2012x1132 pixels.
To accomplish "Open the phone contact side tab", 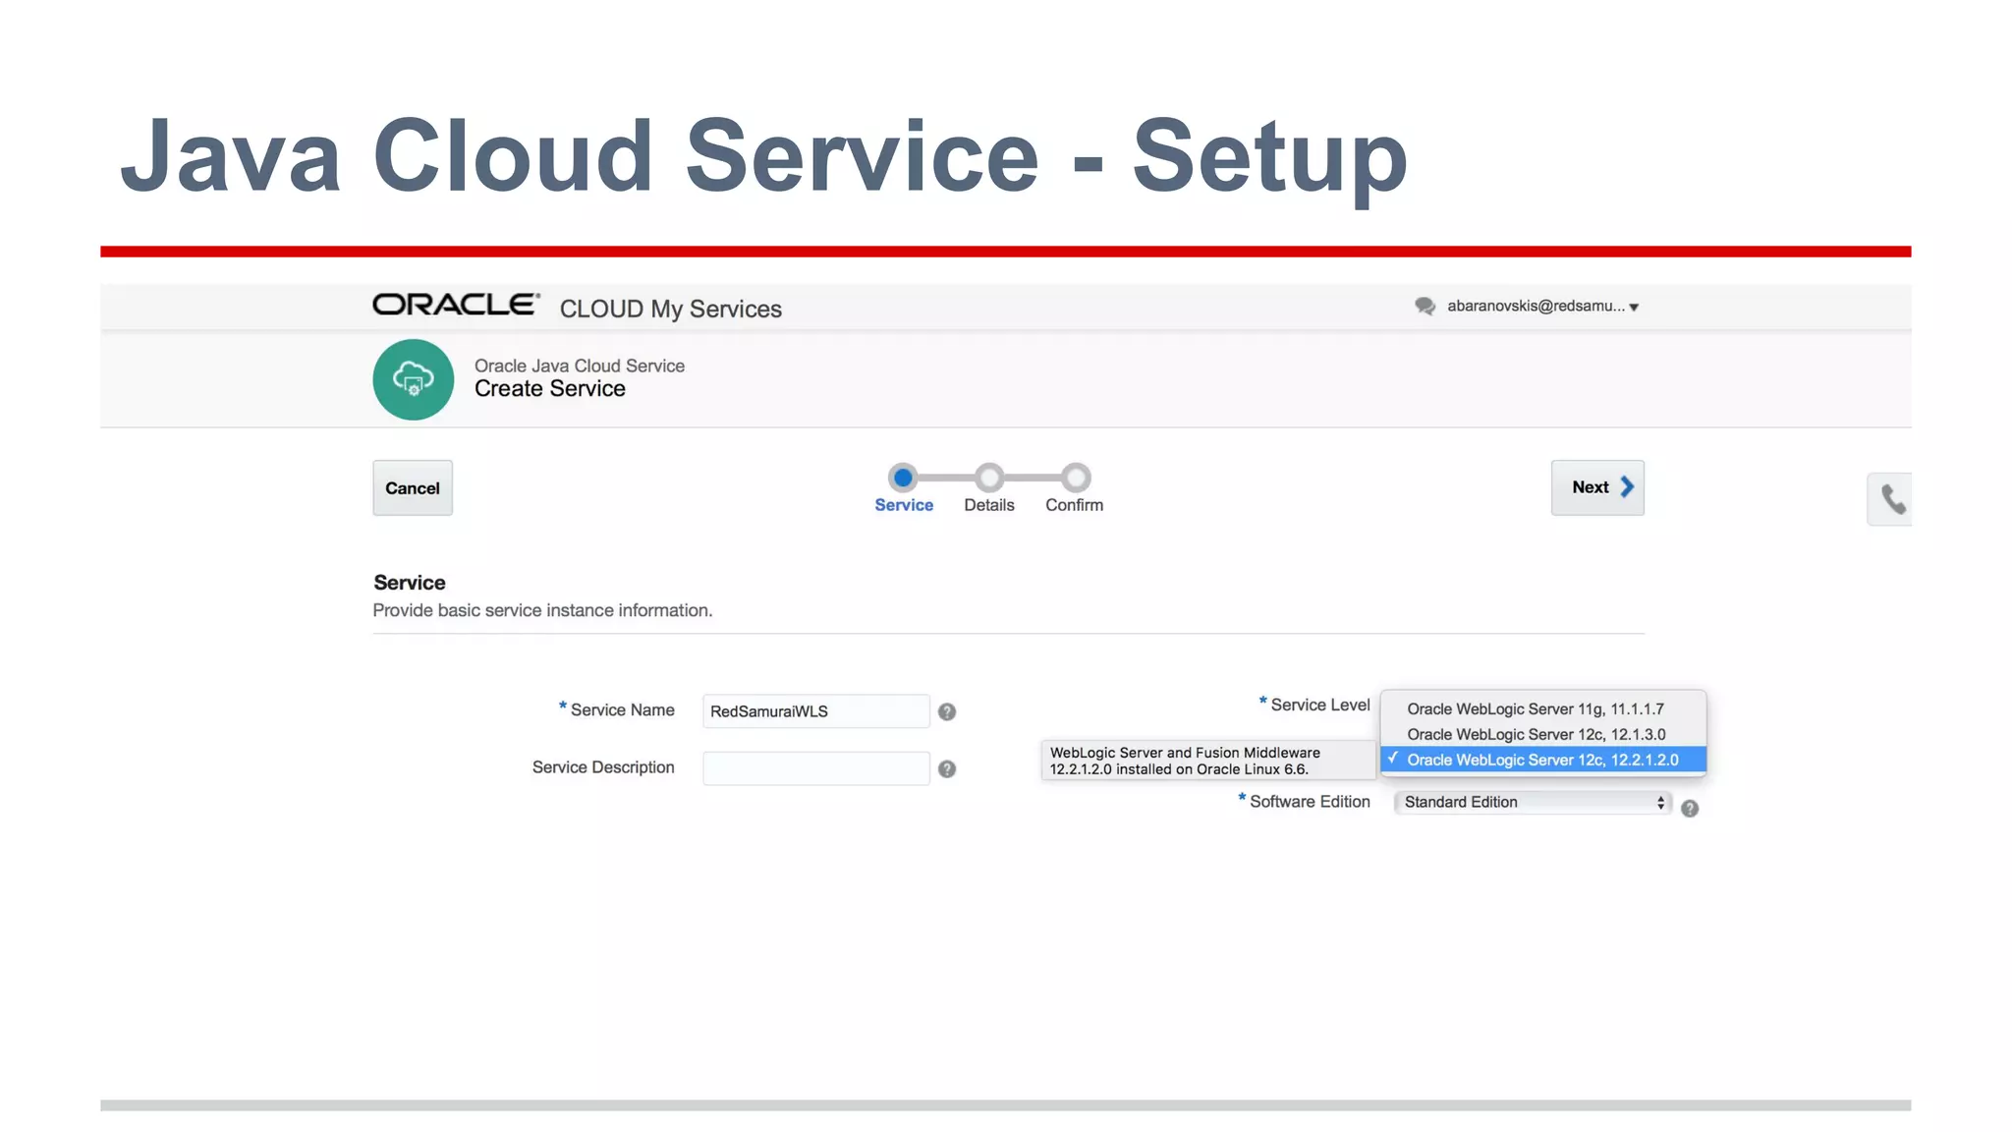I will pos(1890,499).
